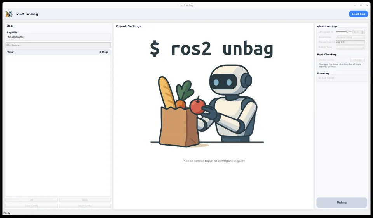Image resolution: width=373 pixels, height=218 pixels.
Task: Click 'Please select topic to configure export' text
Action: pyautogui.click(x=213, y=161)
